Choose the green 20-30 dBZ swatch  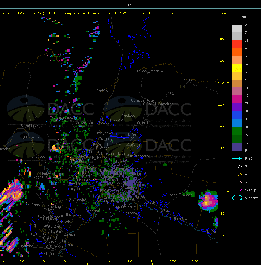tap(237, 131)
